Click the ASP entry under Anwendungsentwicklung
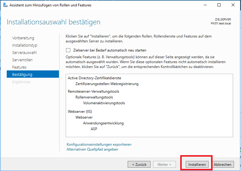This screenshot has height=171, width=241. tap(94, 129)
